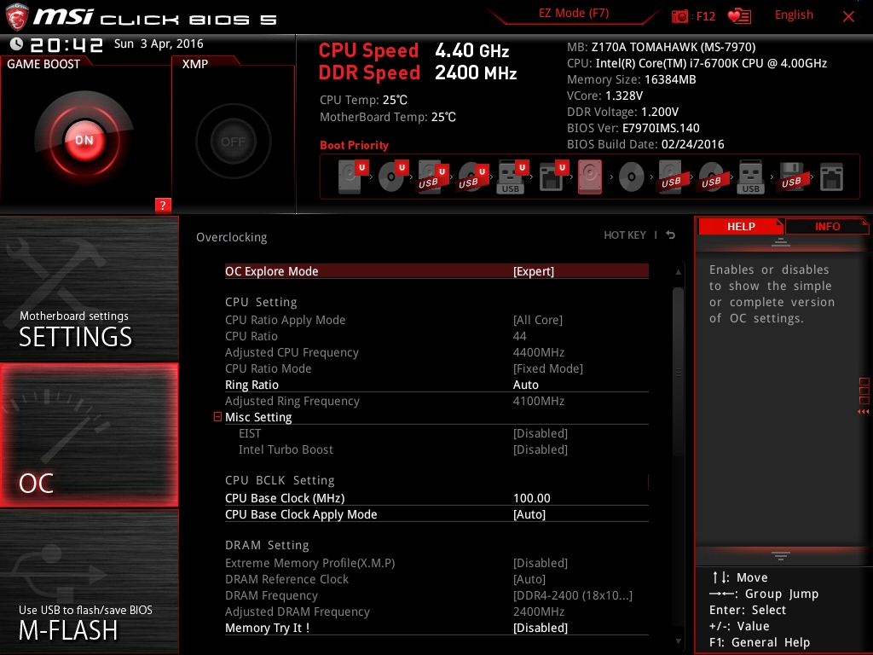Viewport: 873px width, 655px height.
Task: Click the UEFI USB CD/DVD boot icon
Action: (472, 177)
